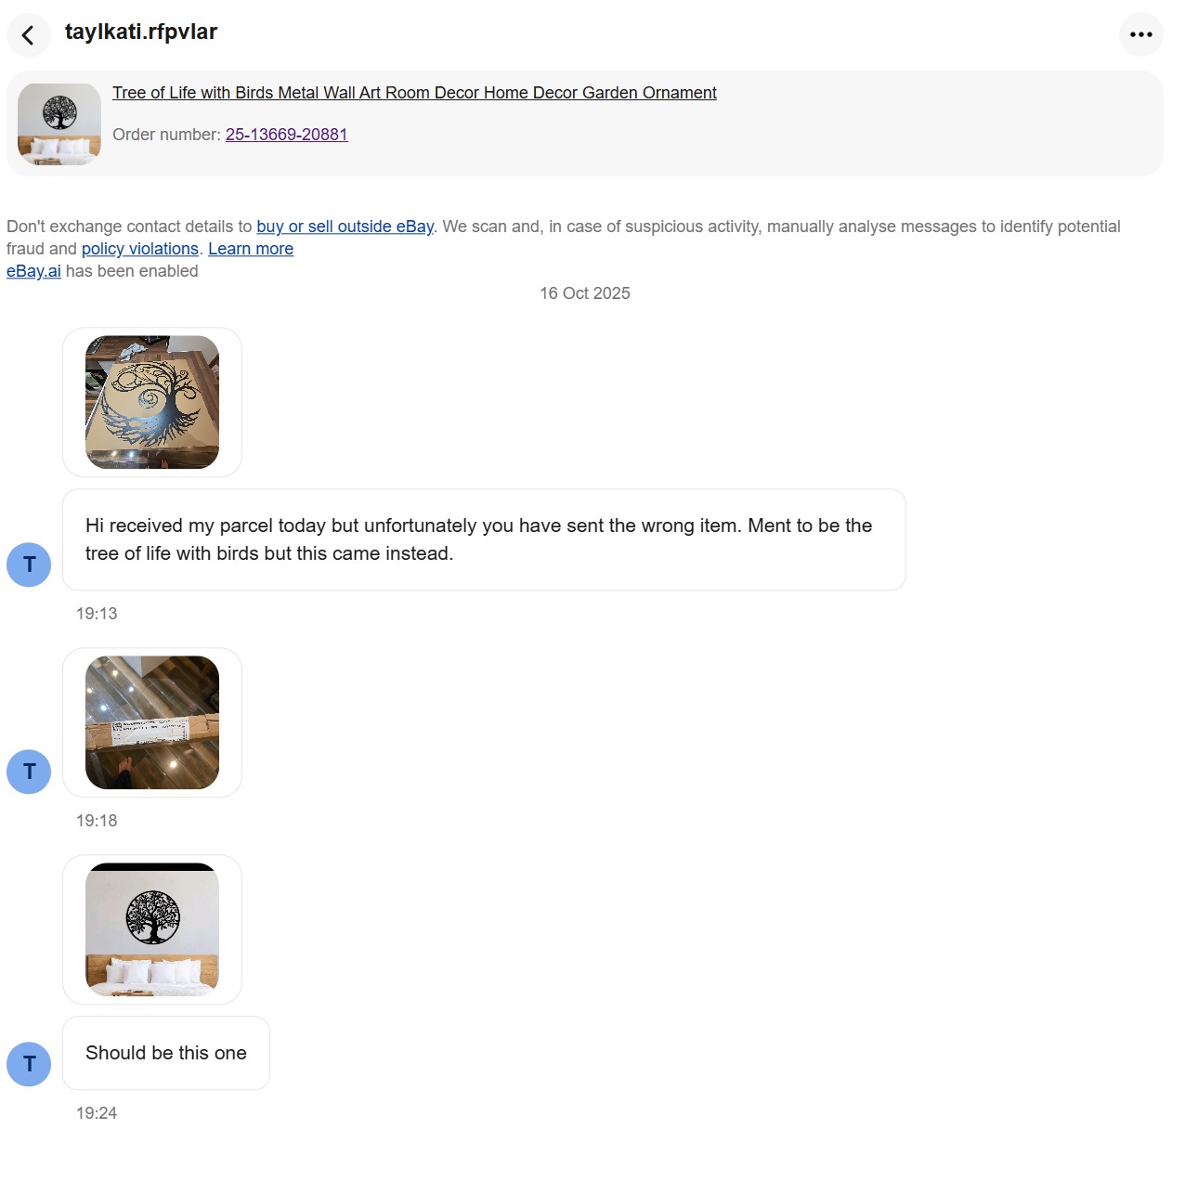Viewport: 1185px width, 1181px height.
Task: Click the T avatar beside the 19:13 message
Action: pyautogui.click(x=29, y=565)
